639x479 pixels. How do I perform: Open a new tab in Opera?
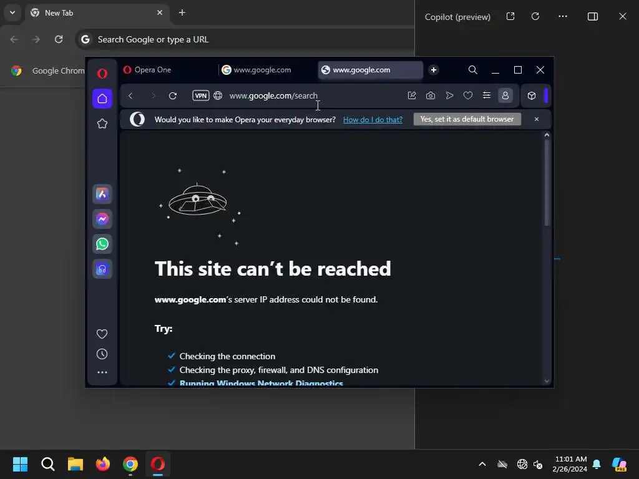434,70
